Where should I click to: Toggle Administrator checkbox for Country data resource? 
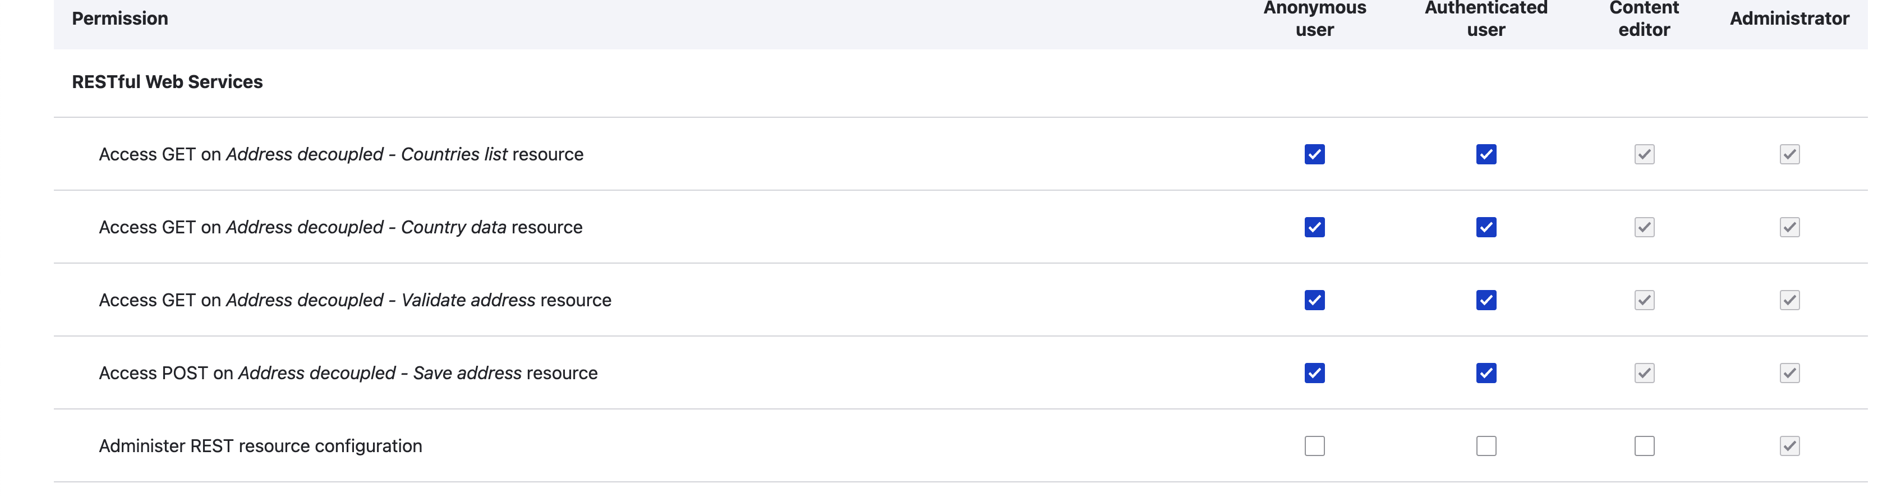tap(1789, 227)
